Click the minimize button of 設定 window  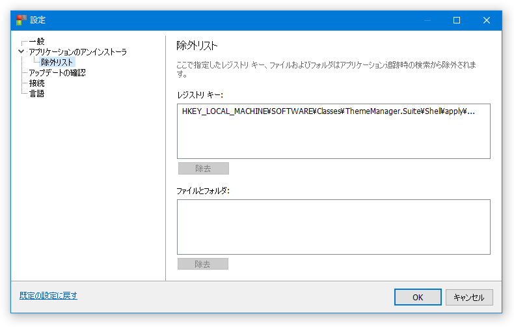coord(427,20)
